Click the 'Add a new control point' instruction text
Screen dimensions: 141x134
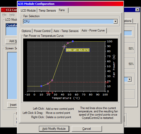tap(60, 109)
